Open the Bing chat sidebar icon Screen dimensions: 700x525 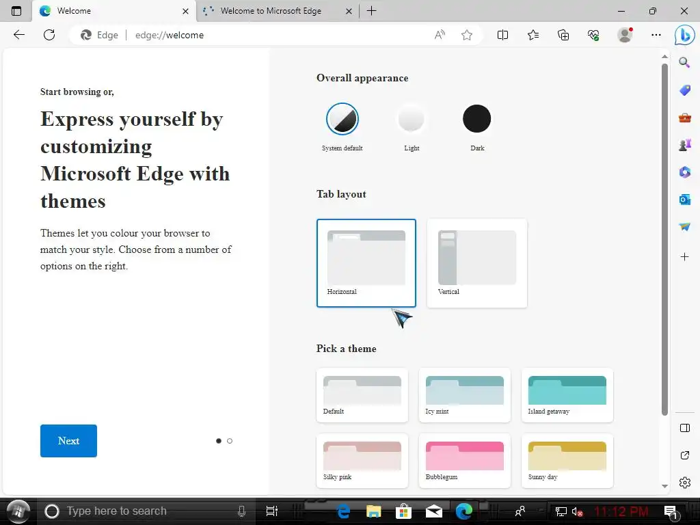(685, 35)
